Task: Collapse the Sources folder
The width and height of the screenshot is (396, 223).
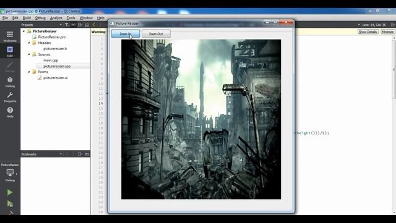Action: pyautogui.click(x=29, y=55)
